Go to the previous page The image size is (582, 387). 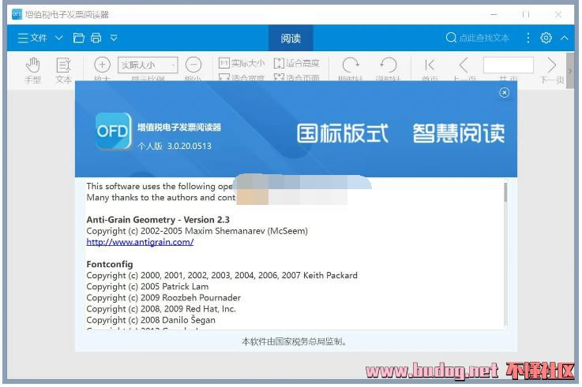coord(464,69)
